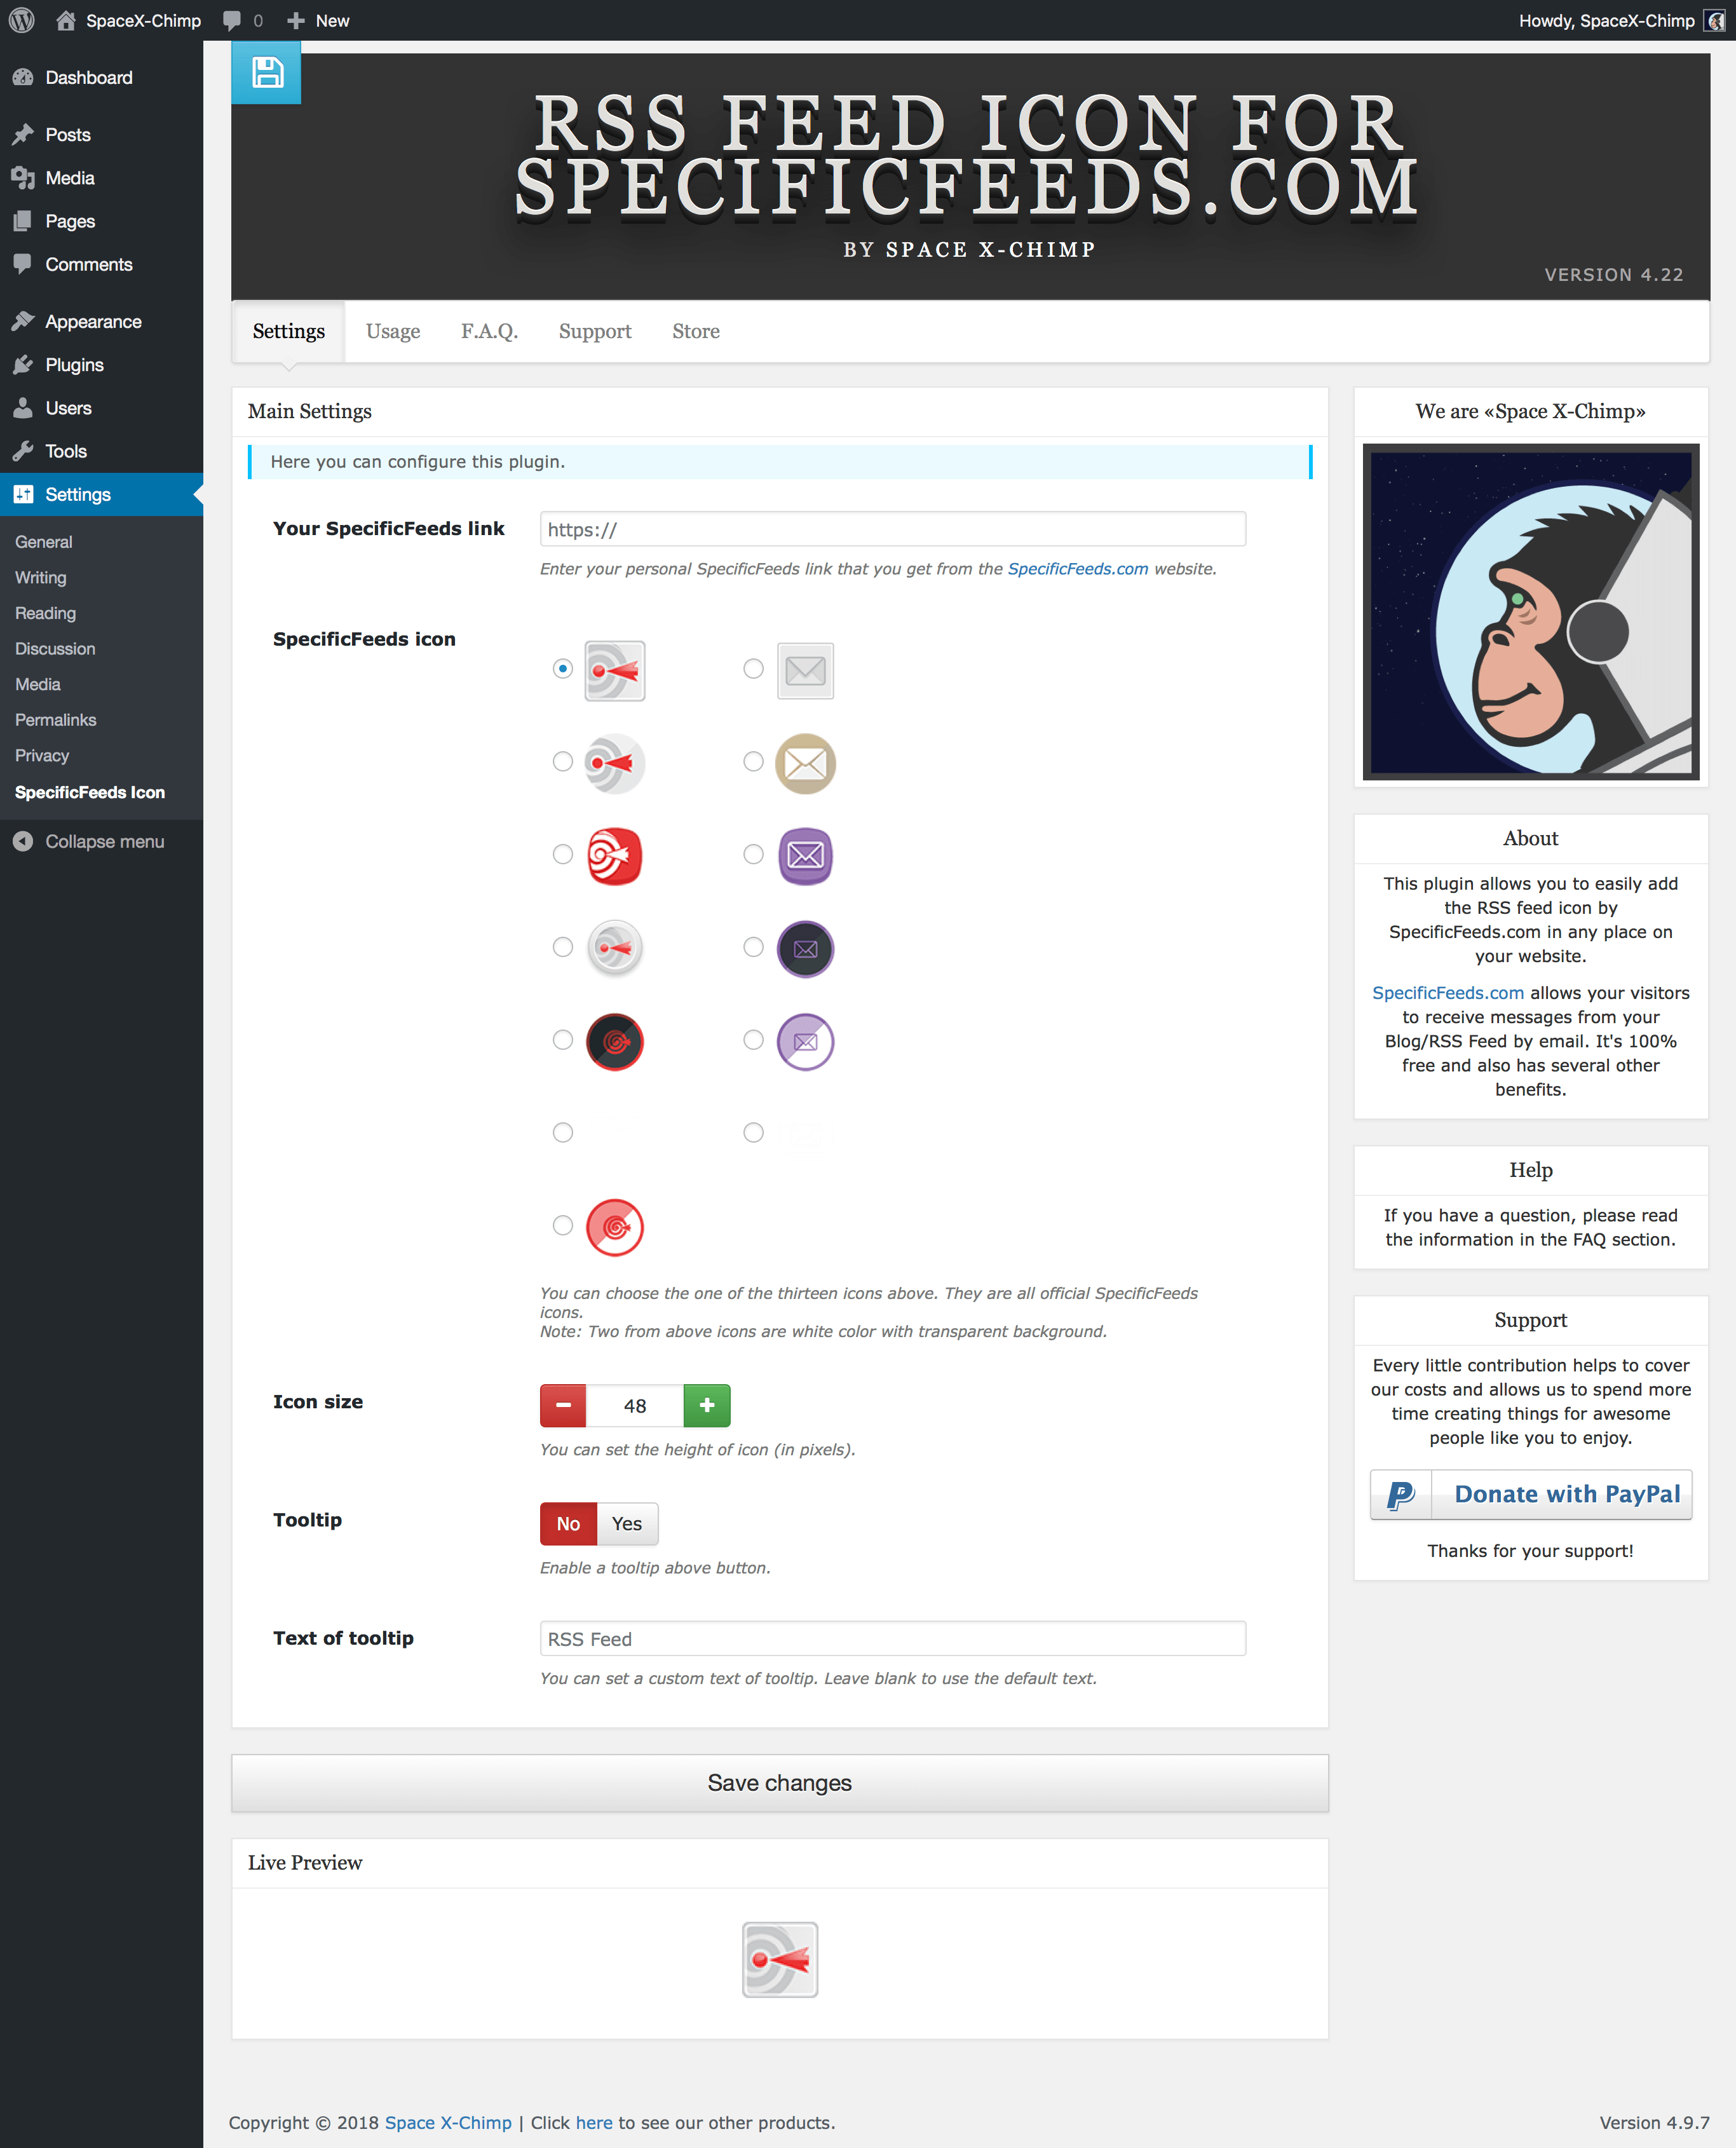
Task: Switch to the Usage tab
Action: point(393,331)
